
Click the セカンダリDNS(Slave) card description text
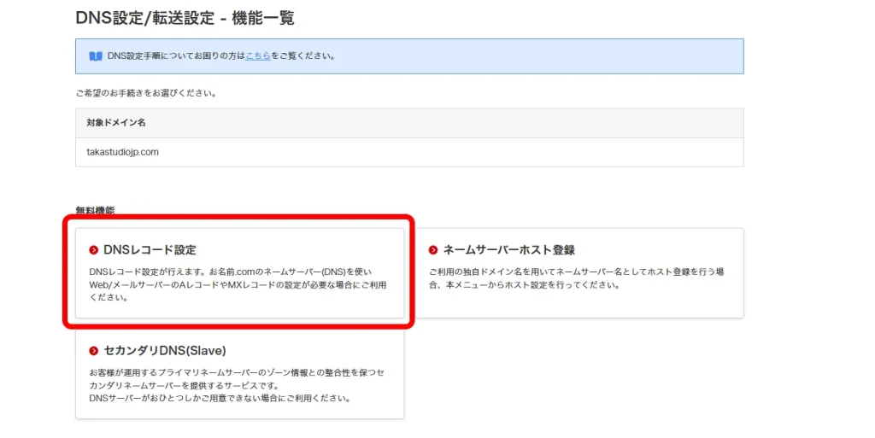click(x=237, y=385)
